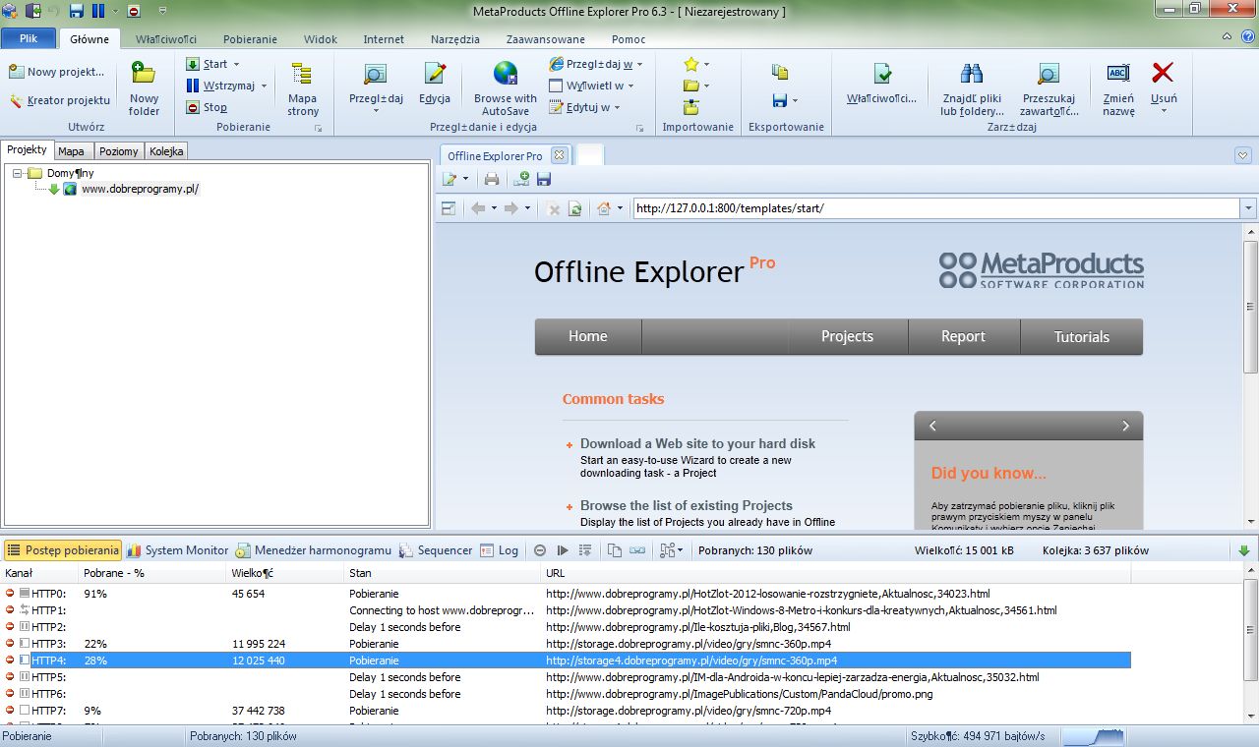Open Start button dropdown arrow
The height and width of the screenshot is (747, 1259).
pyautogui.click(x=236, y=65)
